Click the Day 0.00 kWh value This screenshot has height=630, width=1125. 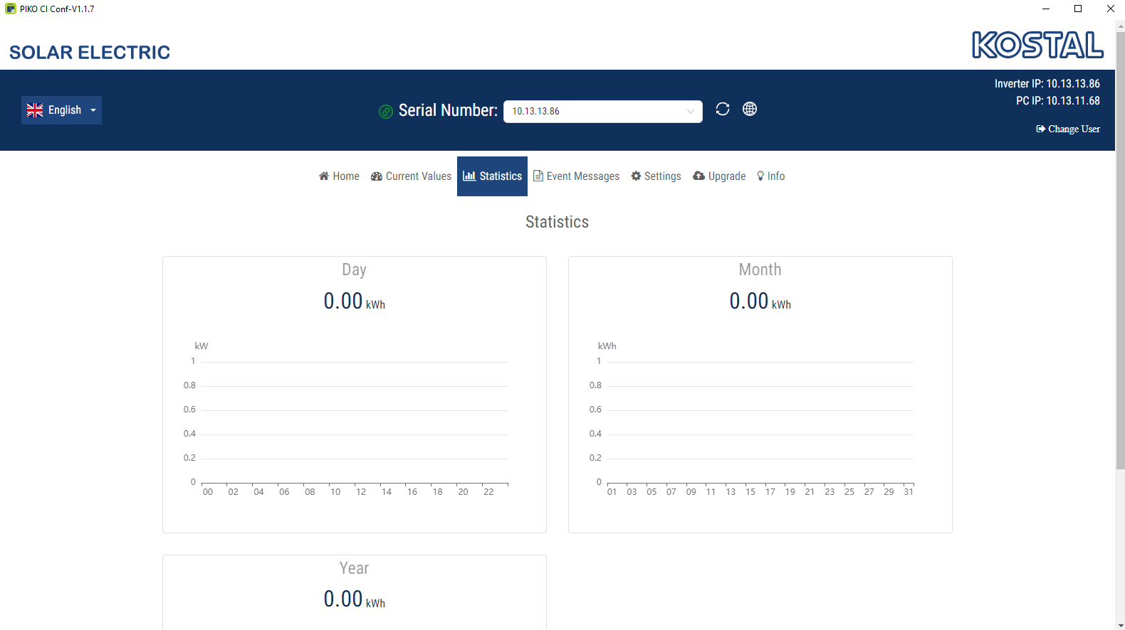click(354, 301)
